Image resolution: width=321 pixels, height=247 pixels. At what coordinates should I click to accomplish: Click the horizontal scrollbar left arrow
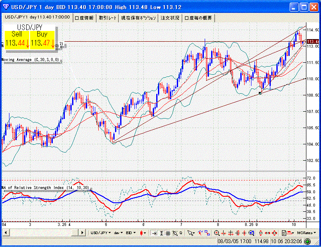point(5,232)
